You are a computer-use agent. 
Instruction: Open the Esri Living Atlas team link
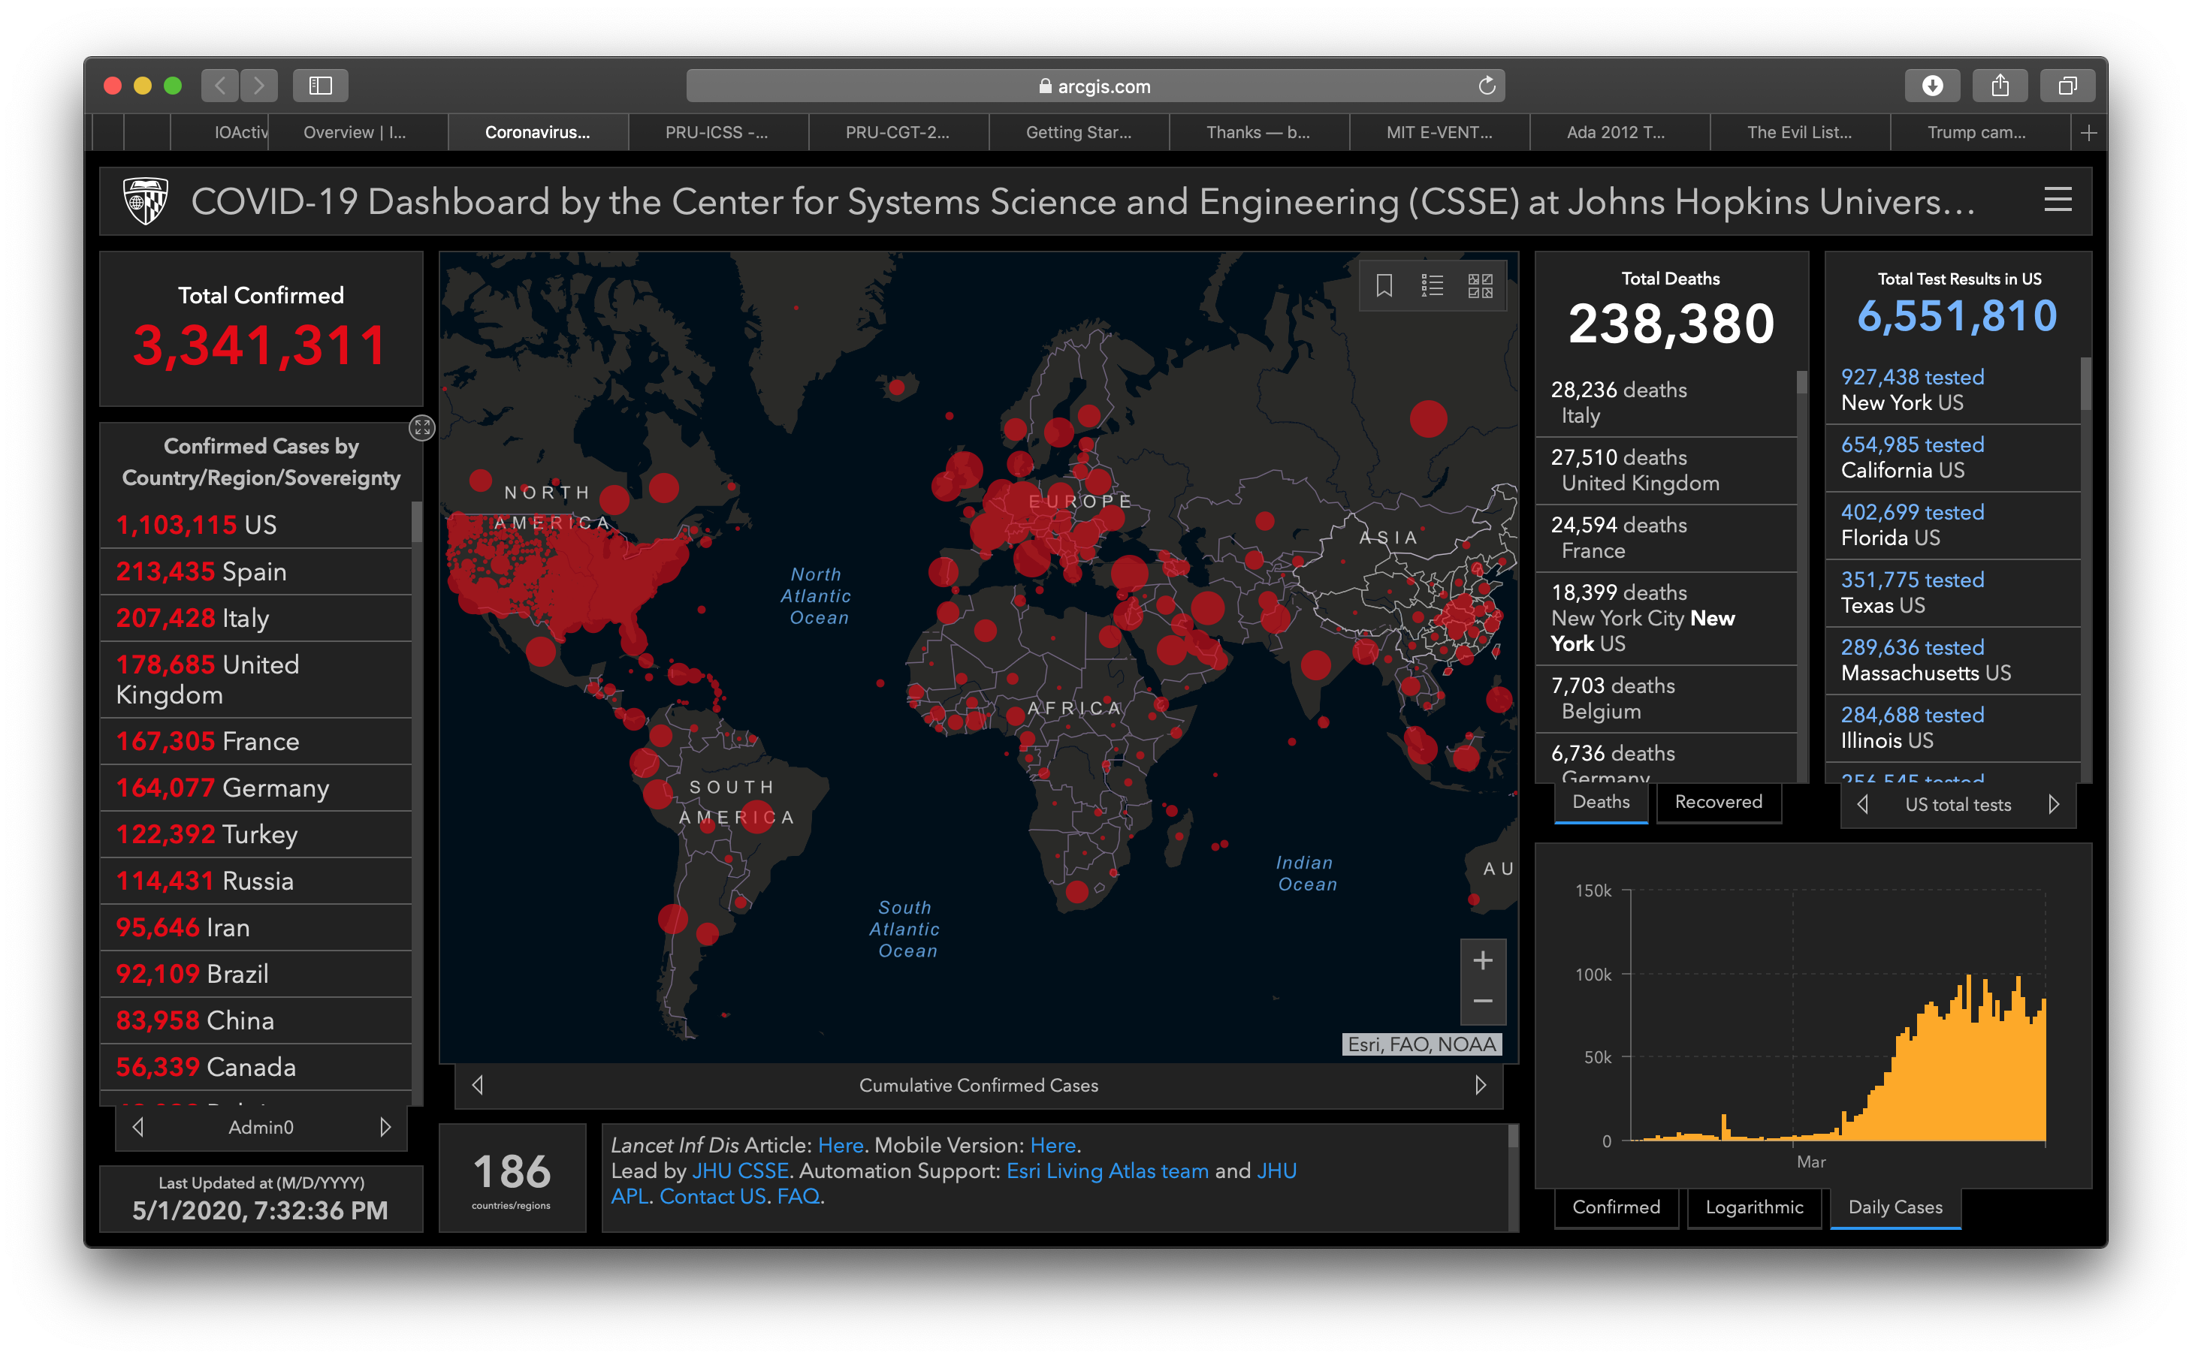click(1107, 1171)
